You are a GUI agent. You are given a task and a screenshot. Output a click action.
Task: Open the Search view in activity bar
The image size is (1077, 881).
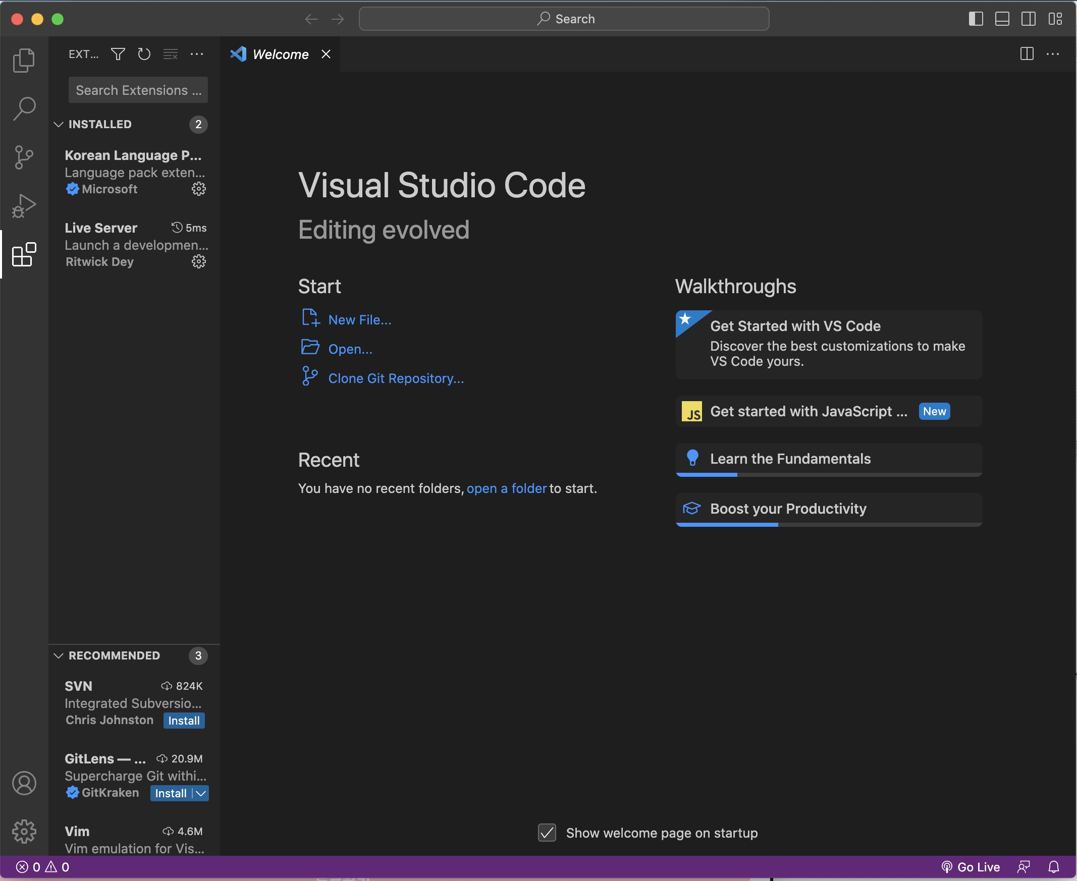click(x=24, y=108)
